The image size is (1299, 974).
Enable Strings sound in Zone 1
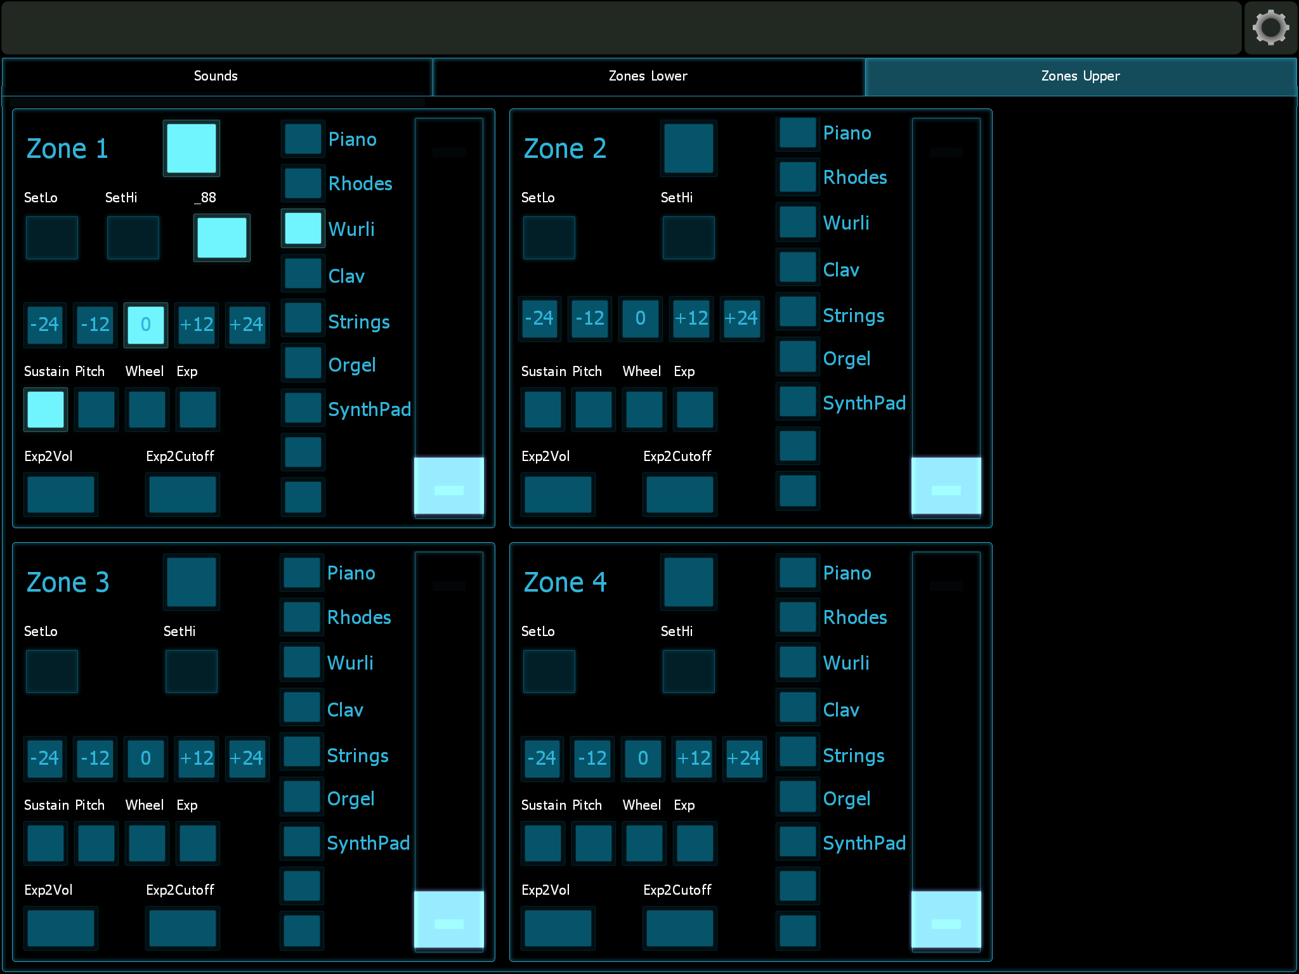pos(303,318)
